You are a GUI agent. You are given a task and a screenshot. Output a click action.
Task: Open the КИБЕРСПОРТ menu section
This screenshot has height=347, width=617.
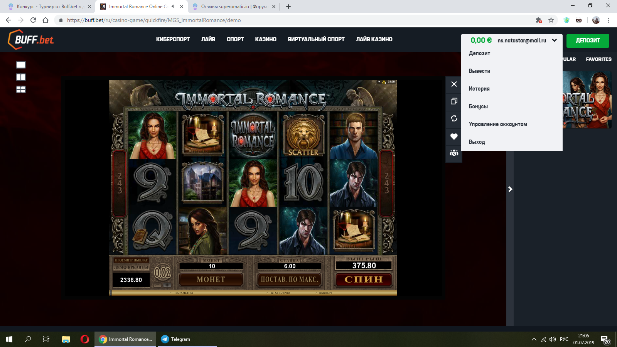173,39
